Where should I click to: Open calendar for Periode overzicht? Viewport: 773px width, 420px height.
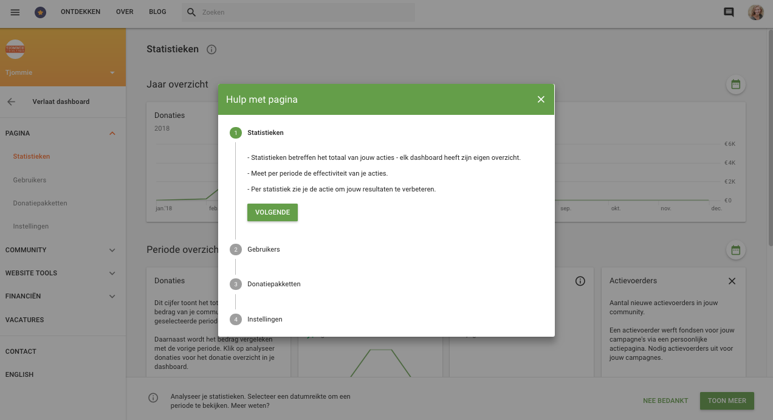[x=736, y=250]
